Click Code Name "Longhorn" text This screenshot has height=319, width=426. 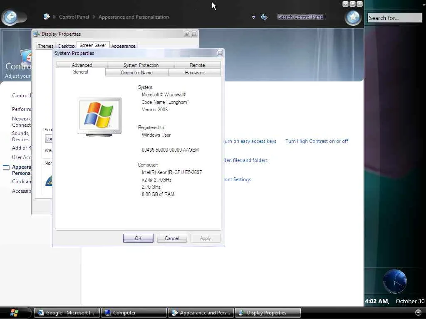point(165,102)
